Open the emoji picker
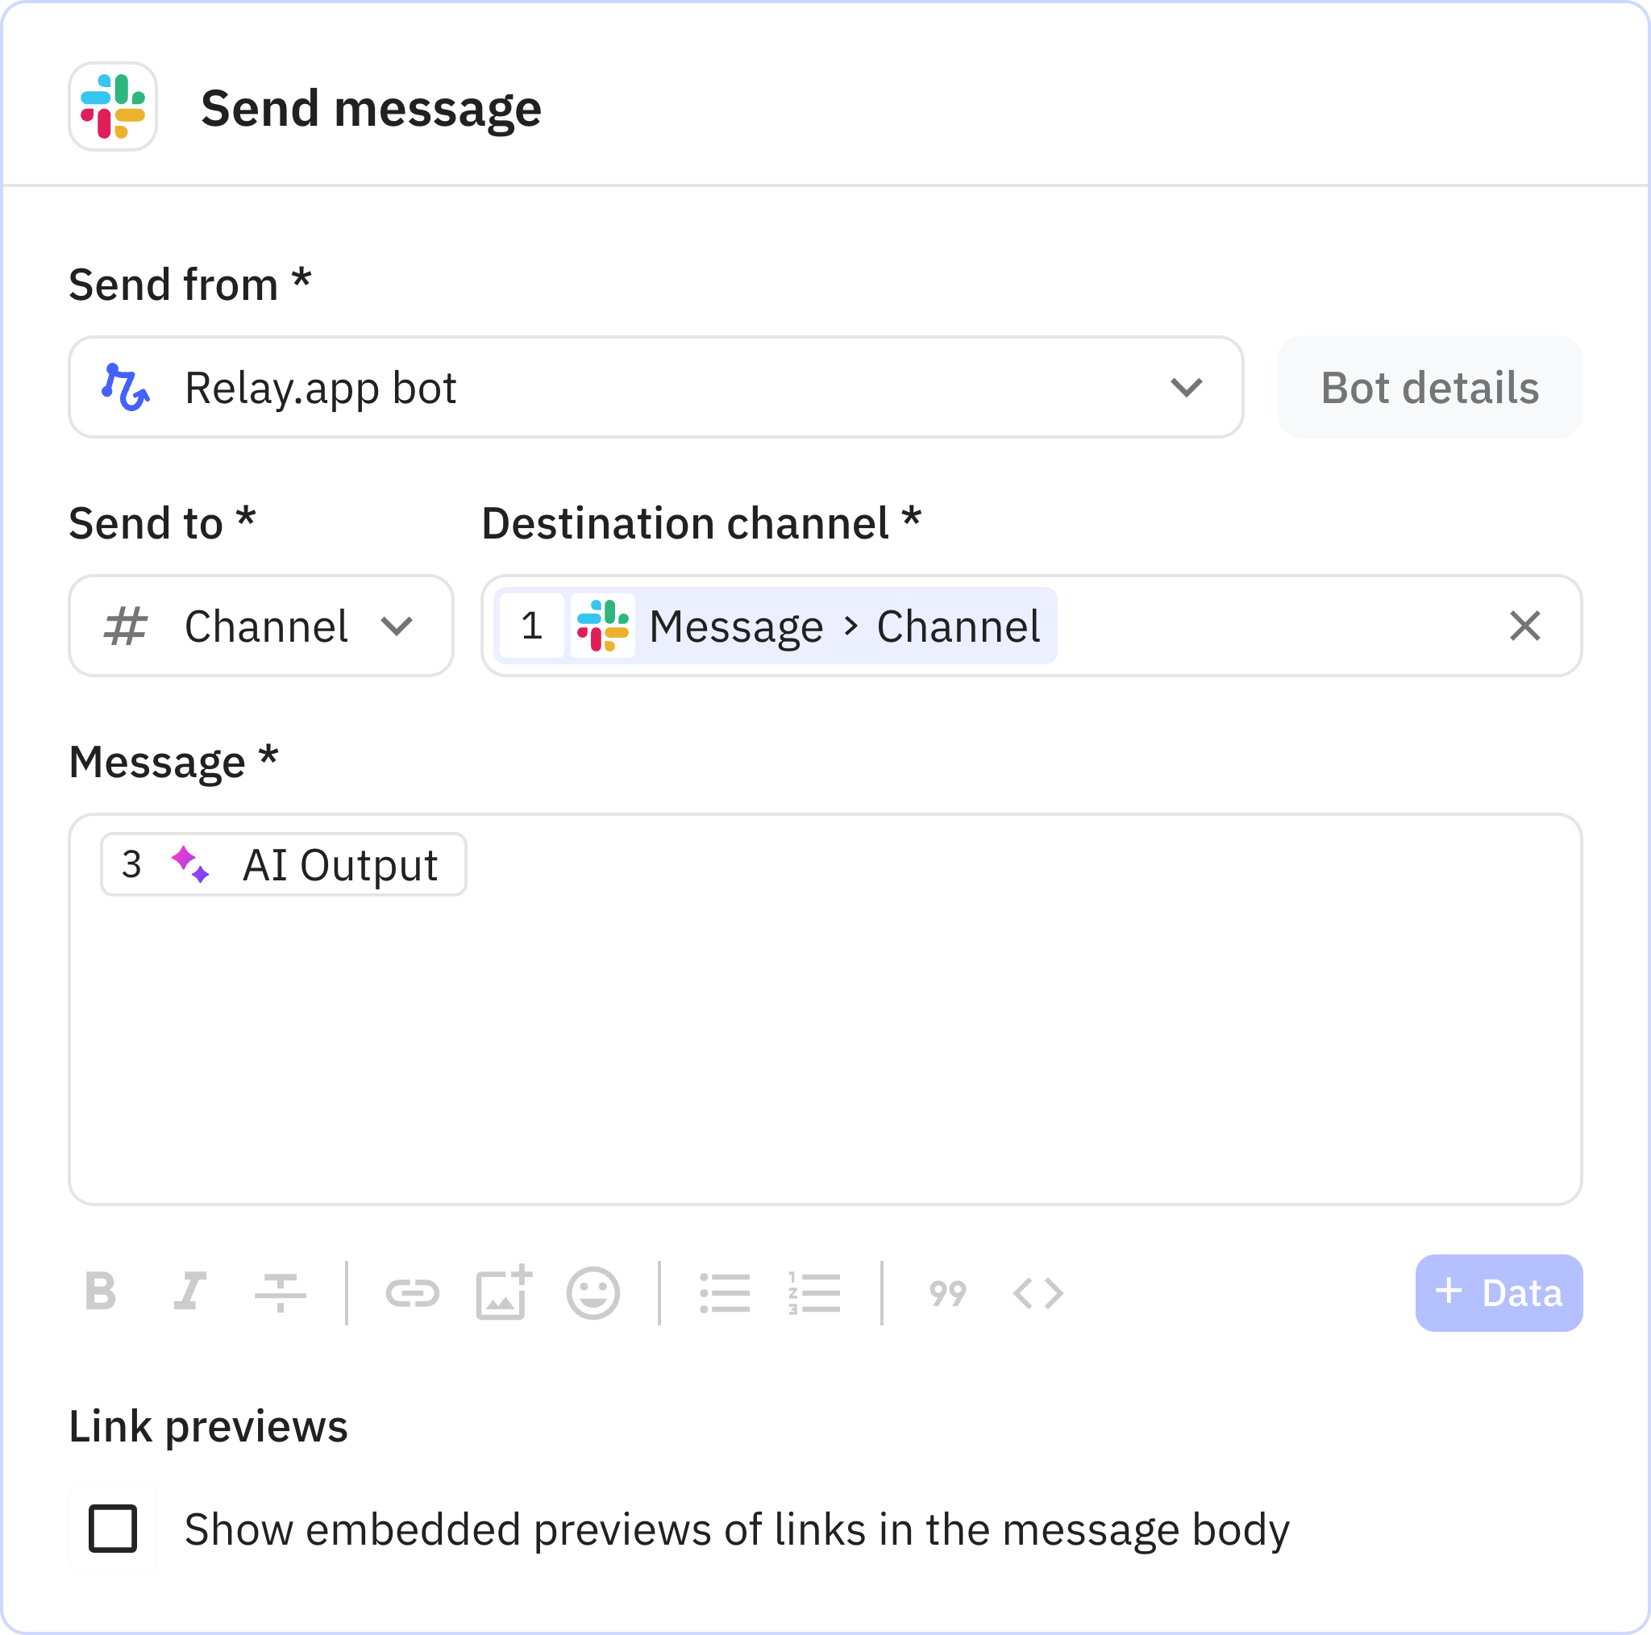The height and width of the screenshot is (1635, 1651). tap(594, 1292)
